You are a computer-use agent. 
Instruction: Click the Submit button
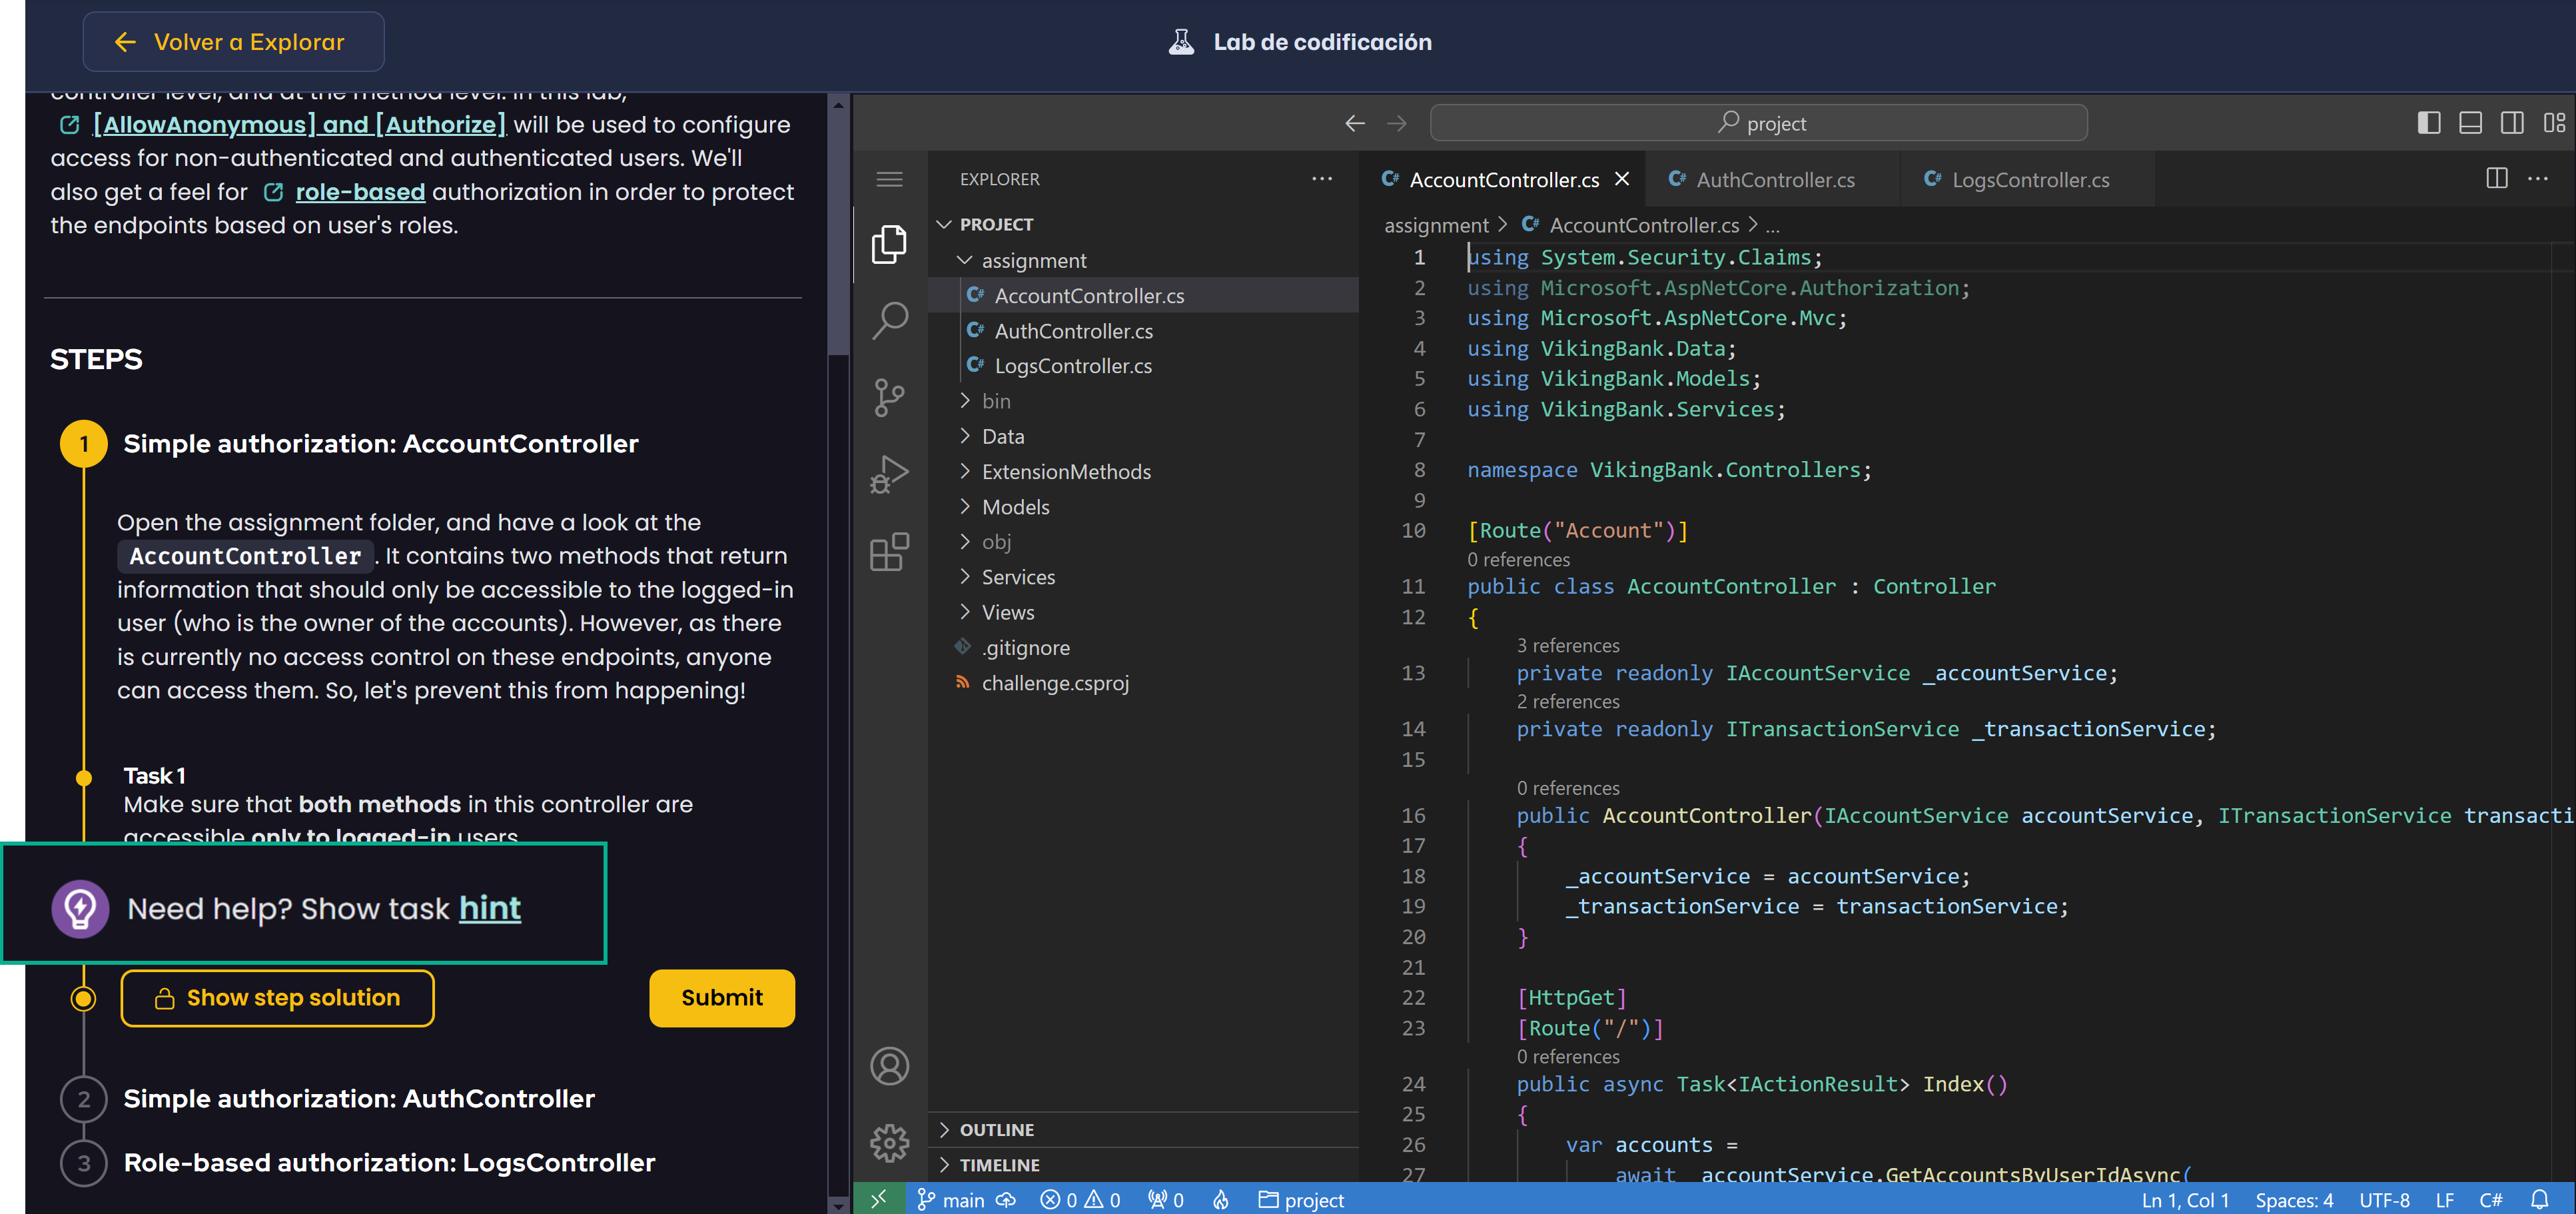(721, 998)
